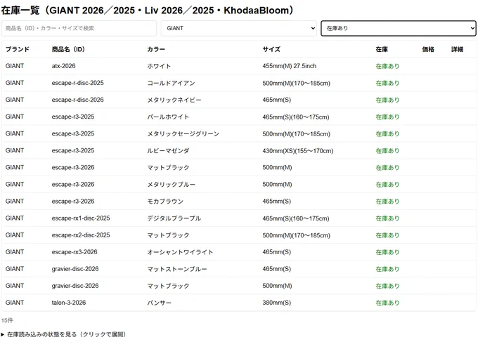Click 465mm(S) in the escape-rx3-2026 row

tap(276, 252)
